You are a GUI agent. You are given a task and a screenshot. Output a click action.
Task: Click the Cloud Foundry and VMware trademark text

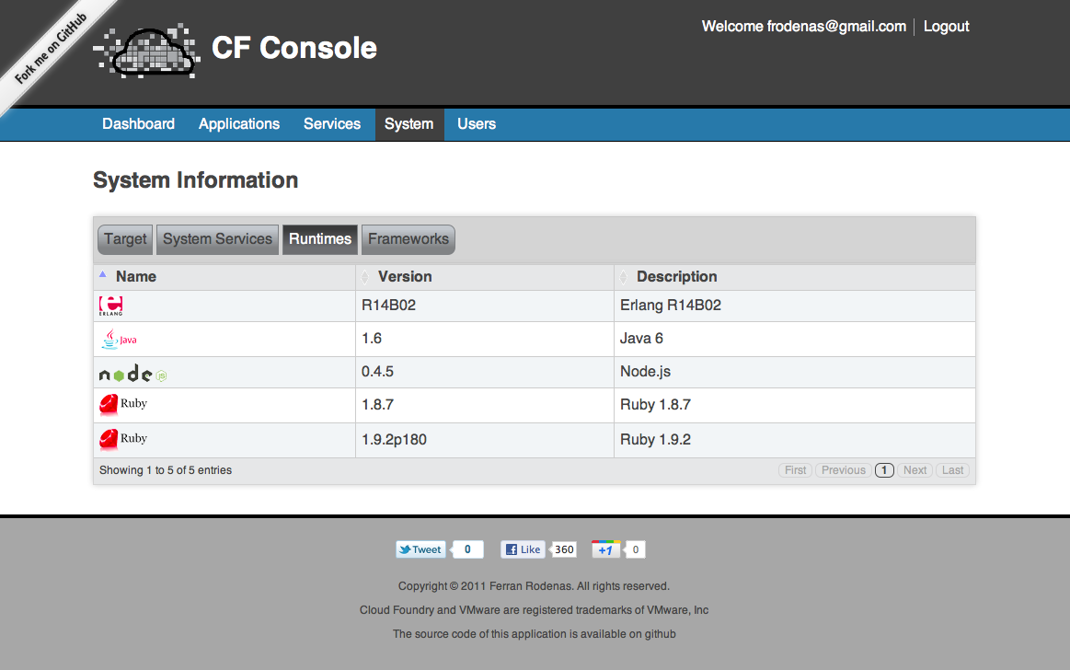point(535,610)
